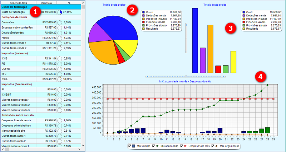Click the table's horizontal scrollbar thumb
The height and width of the screenshot is (152, 286).
[x=7, y=149]
